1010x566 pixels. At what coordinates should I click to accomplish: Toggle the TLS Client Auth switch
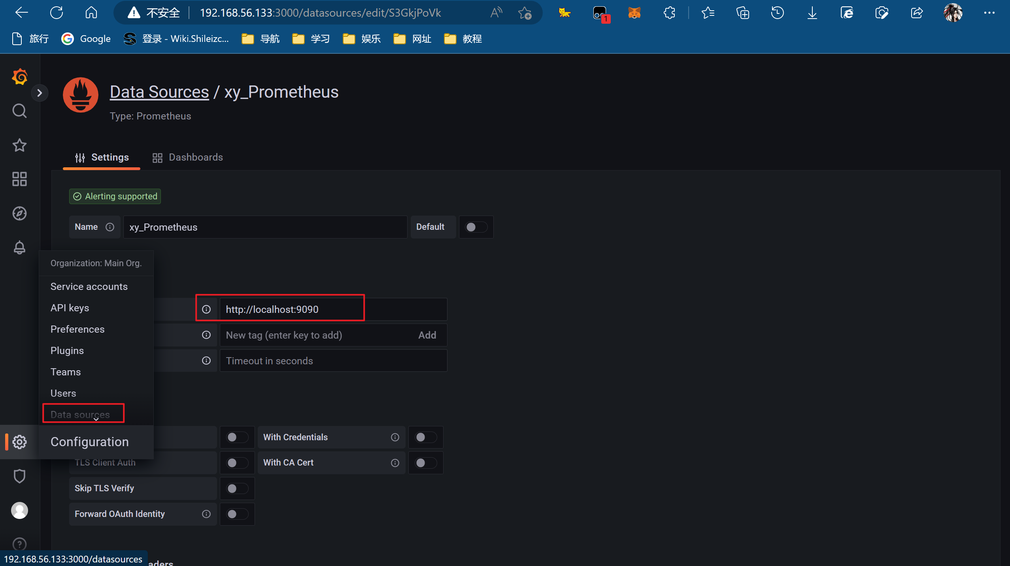[x=237, y=463]
